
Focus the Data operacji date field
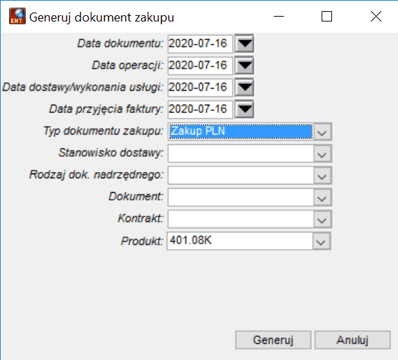click(x=200, y=65)
